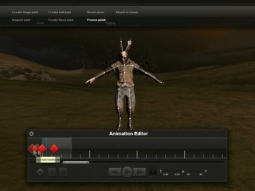
Task: Step back one frame with the previous button
Action: (115, 172)
